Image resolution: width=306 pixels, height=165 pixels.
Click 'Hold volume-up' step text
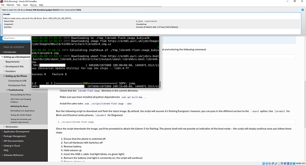[73, 150]
